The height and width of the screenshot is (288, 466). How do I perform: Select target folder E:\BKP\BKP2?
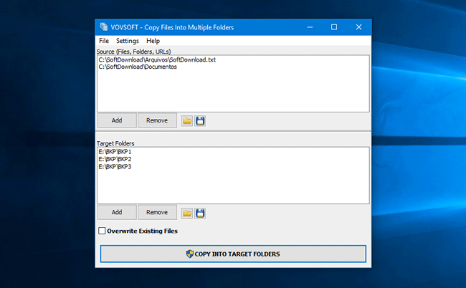(115, 159)
